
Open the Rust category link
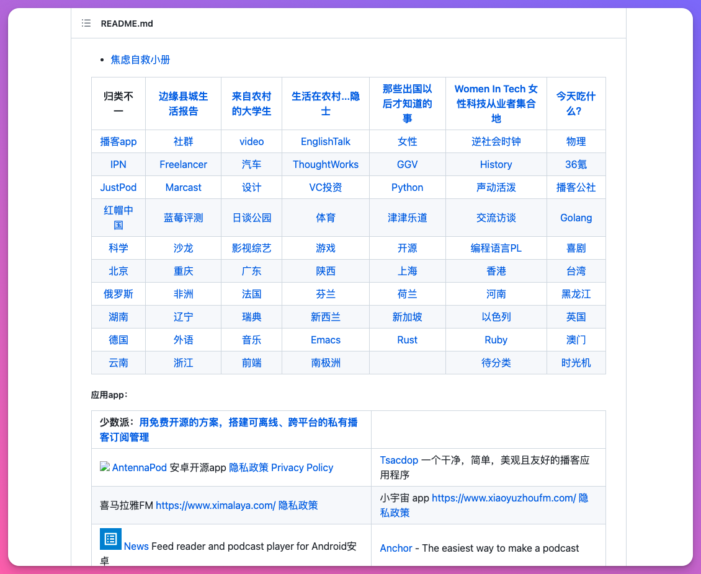407,340
